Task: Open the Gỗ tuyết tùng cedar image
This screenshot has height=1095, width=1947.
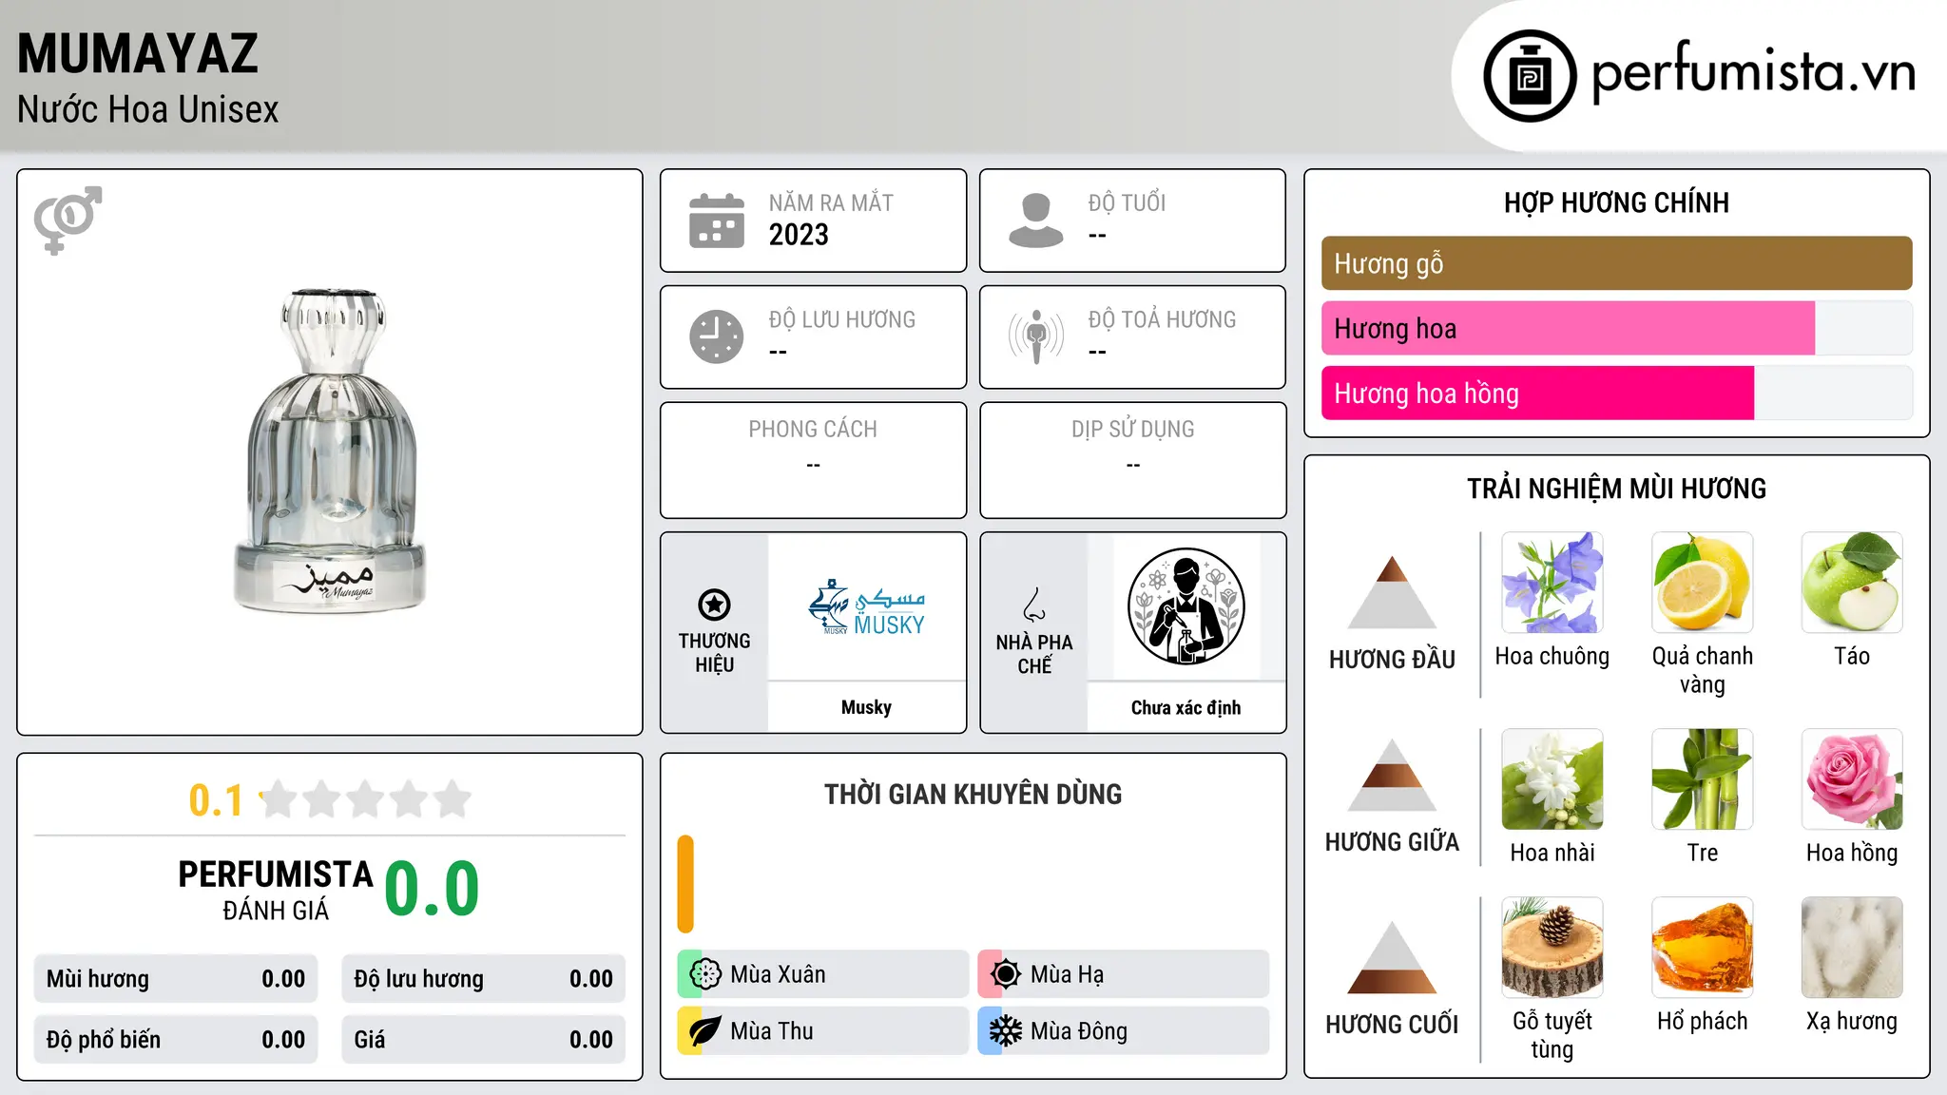Action: tap(1552, 948)
